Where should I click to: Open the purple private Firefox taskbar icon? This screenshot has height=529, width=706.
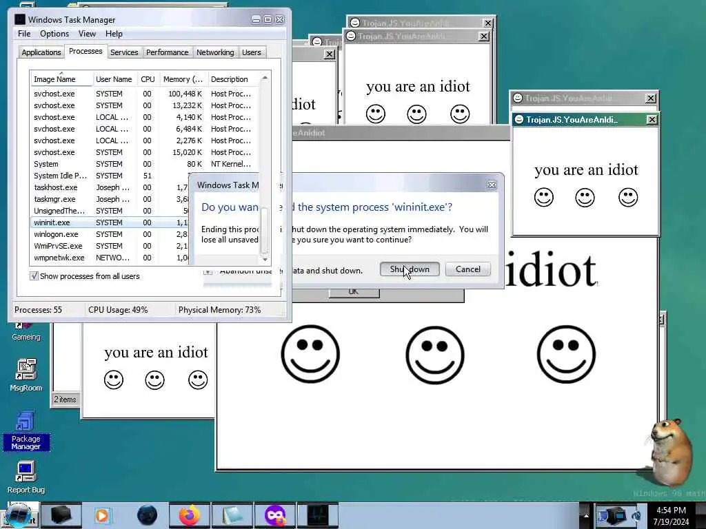click(x=275, y=515)
